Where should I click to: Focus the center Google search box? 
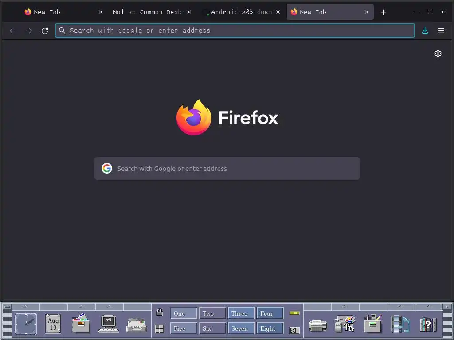(227, 168)
